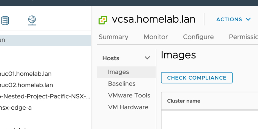Open VMware Tools in the Hosts menu

(129, 95)
